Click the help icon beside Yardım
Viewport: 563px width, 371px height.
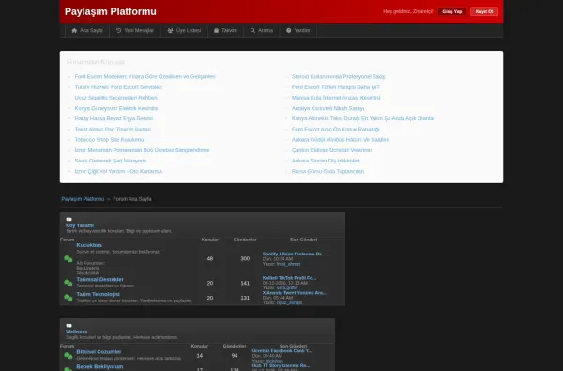[x=289, y=31]
